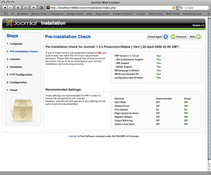Viewport: 211px width, 175px height.
Task: Open the SorenGrau.com bookmark
Action: click(x=192, y=14)
